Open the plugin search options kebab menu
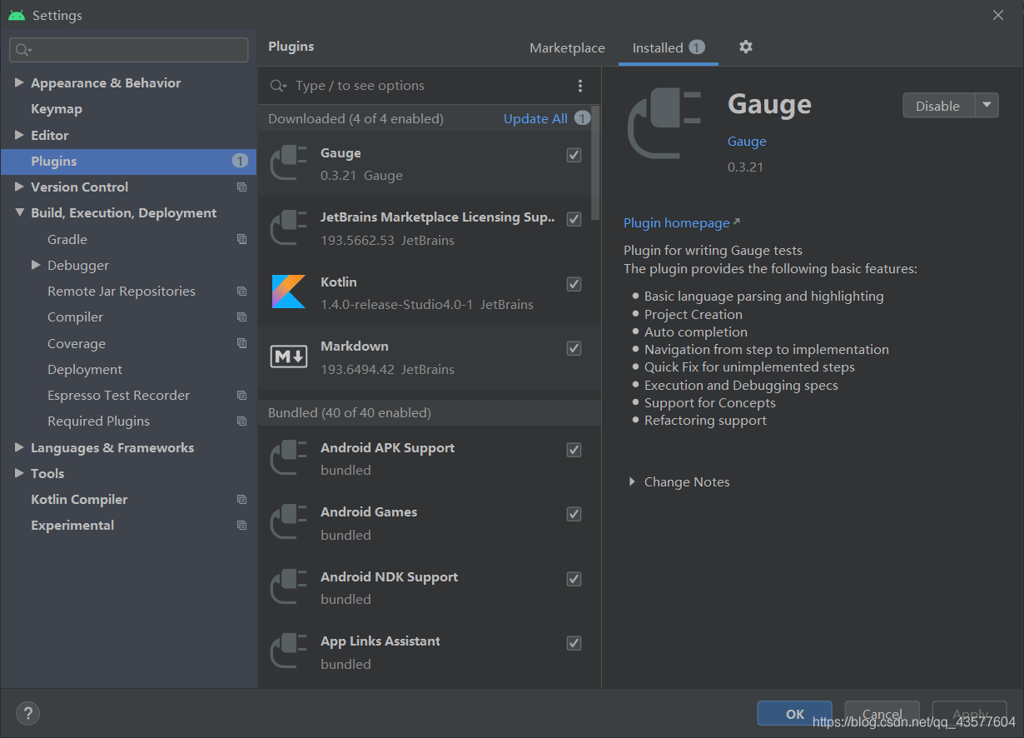Viewport: 1024px width, 738px height. tap(580, 86)
